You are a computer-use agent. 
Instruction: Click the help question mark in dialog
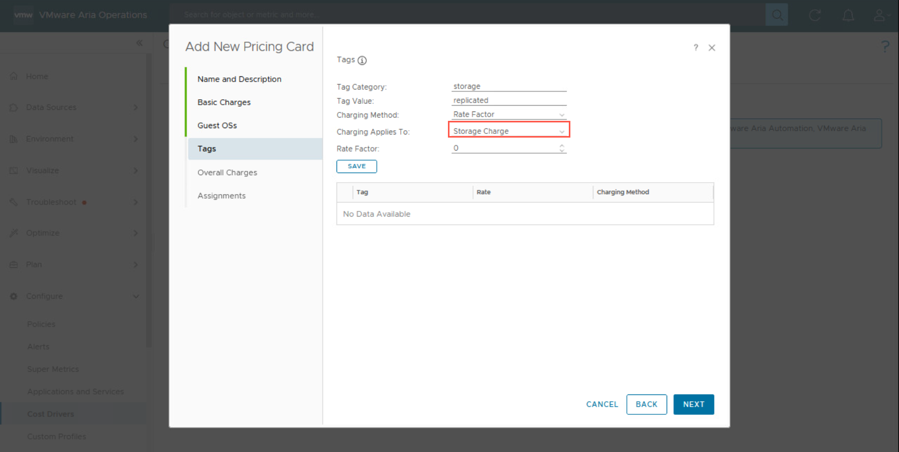[x=695, y=48]
